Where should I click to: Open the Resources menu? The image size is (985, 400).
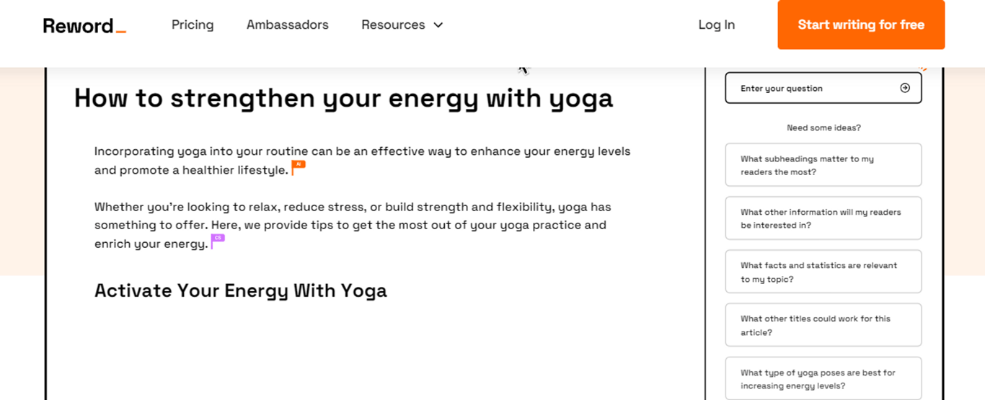click(x=393, y=25)
